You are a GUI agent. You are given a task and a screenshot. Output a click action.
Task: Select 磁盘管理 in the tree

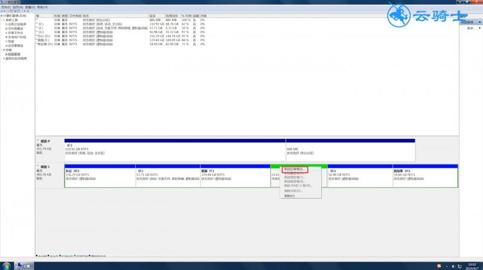pyautogui.click(x=14, y=54)
